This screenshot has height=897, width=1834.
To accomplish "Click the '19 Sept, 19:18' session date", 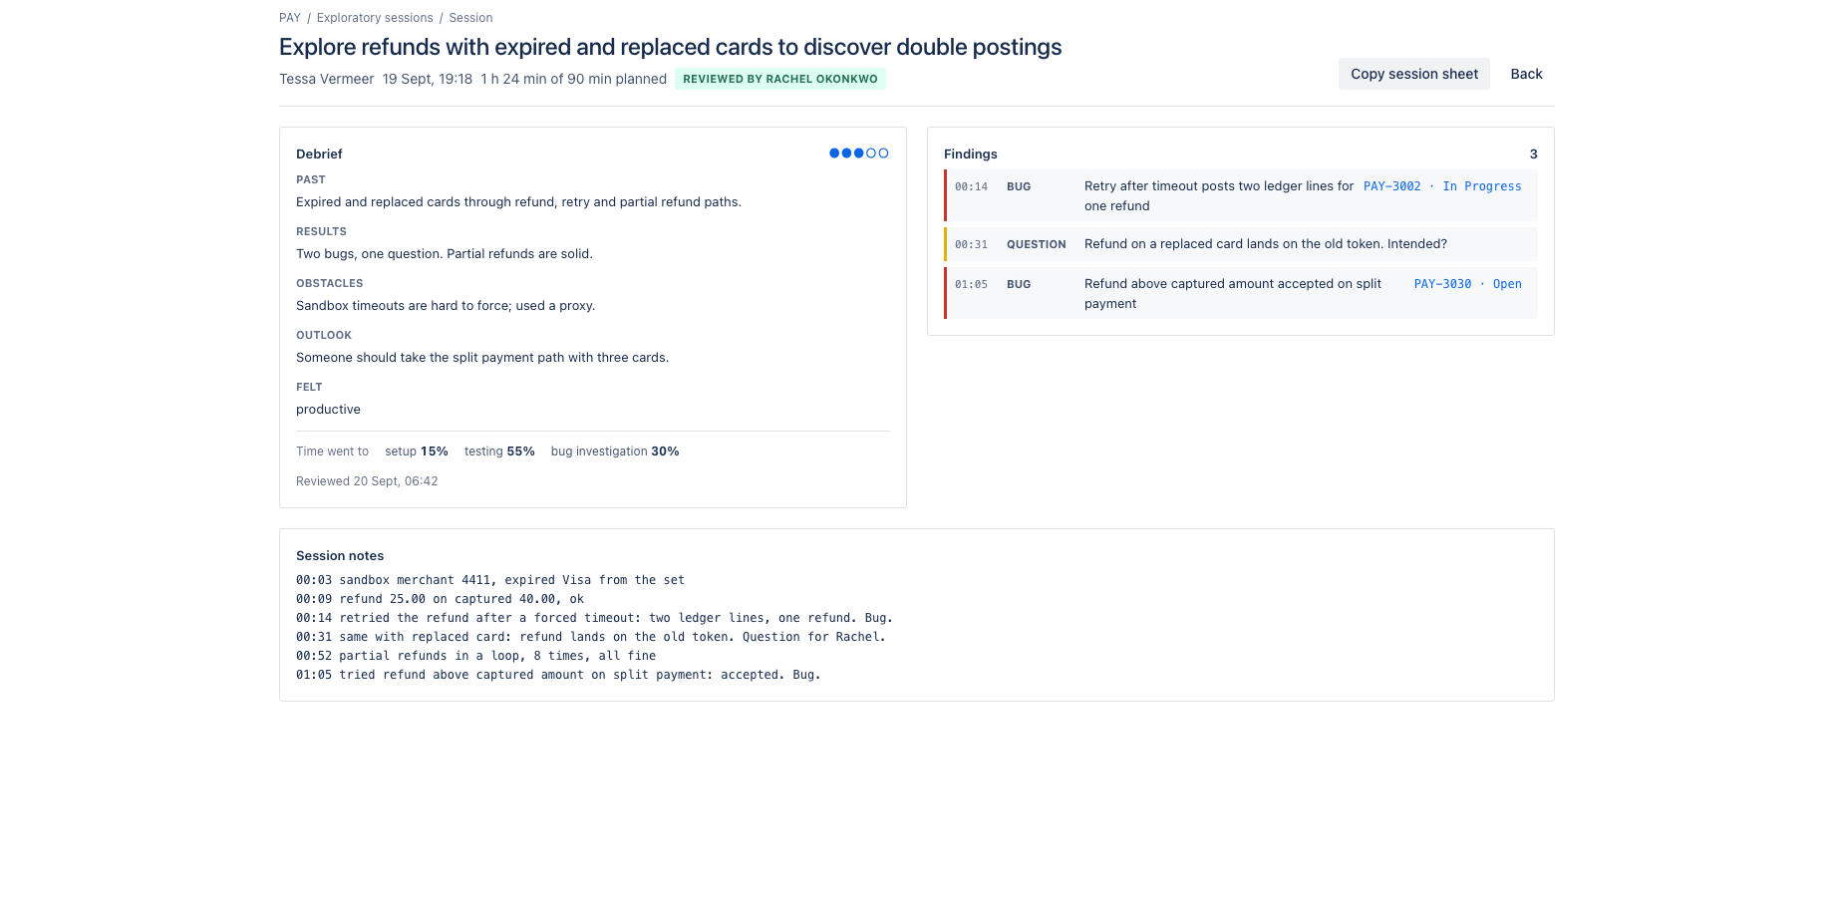I will tap(428, 79).
